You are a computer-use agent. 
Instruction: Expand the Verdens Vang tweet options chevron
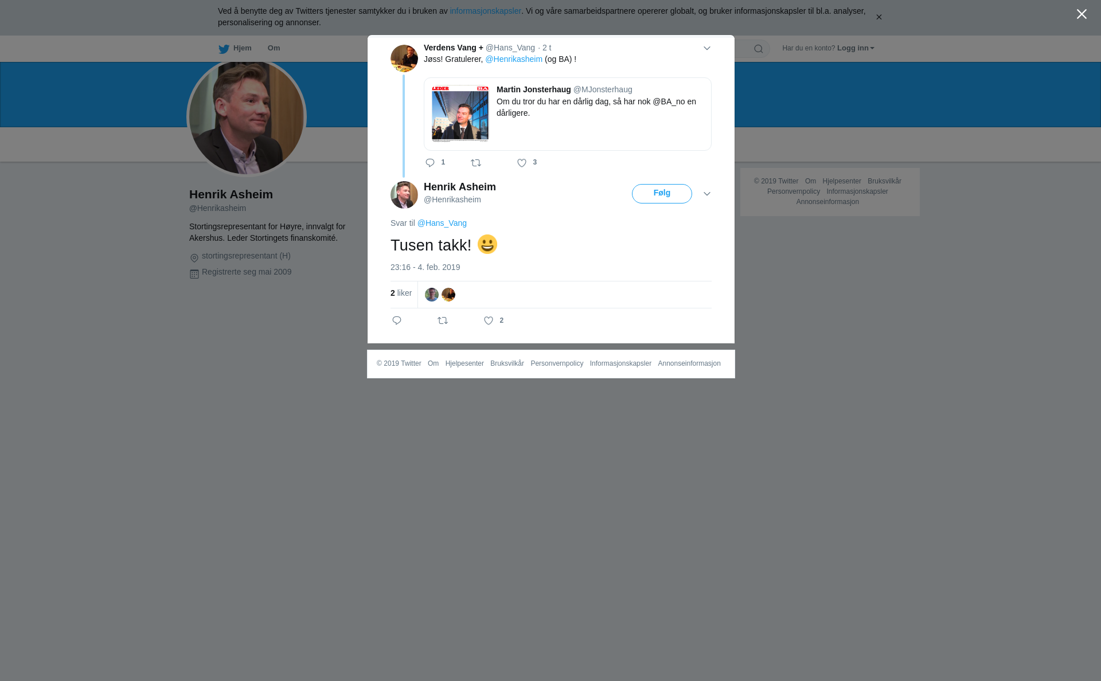pyautogui.click(x=707, y=48)
